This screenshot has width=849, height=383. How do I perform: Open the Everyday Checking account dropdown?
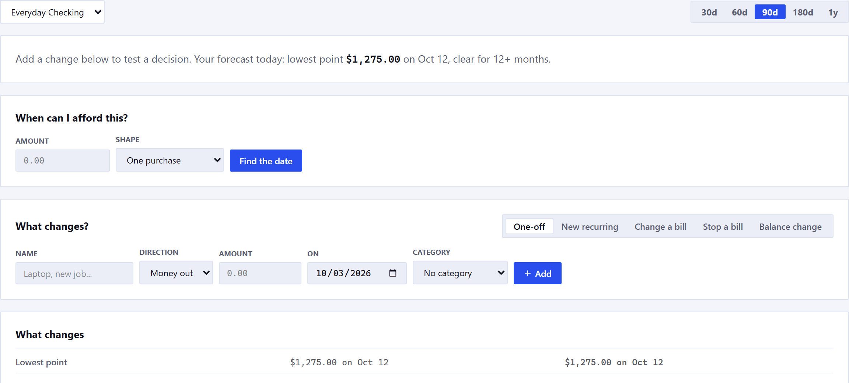tap(52, 12)
